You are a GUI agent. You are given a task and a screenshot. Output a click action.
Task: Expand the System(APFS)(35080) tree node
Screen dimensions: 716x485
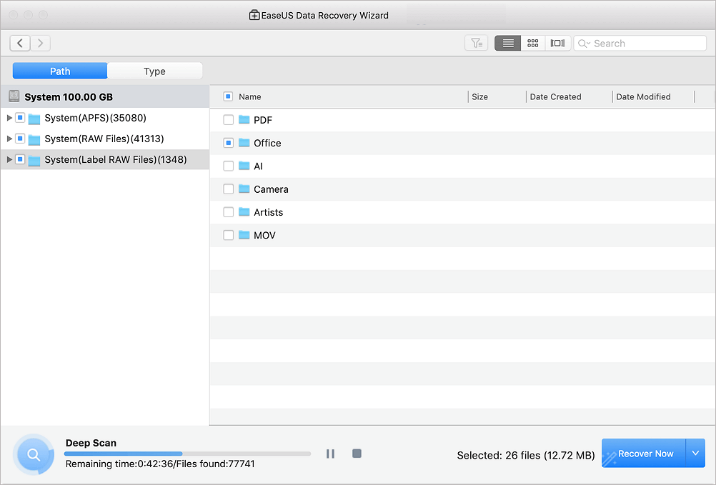[9, 118]
